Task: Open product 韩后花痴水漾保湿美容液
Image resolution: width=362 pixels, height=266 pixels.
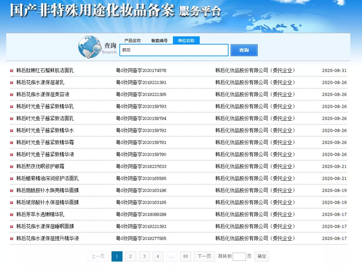Action: (x=43, y=94)
